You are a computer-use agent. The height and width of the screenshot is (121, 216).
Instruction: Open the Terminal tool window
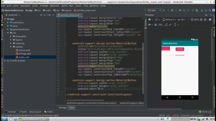point(10,112)
